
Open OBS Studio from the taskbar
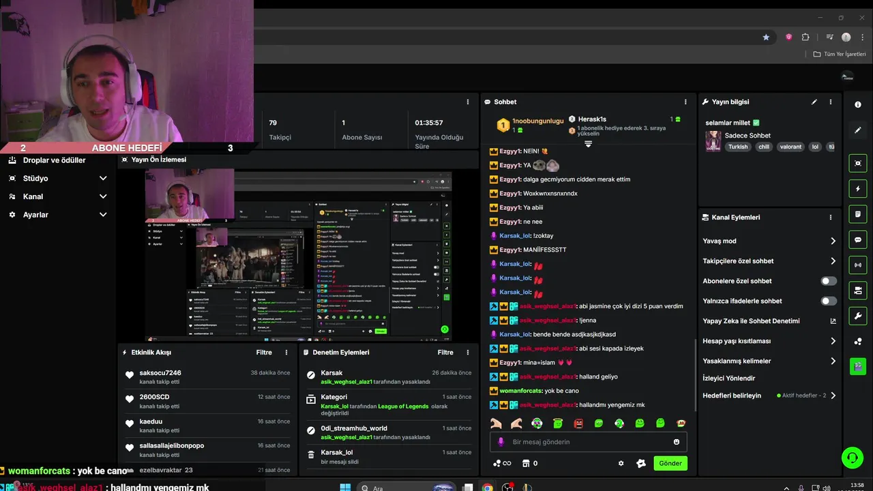pyautogui.click(x=507, y=488)
